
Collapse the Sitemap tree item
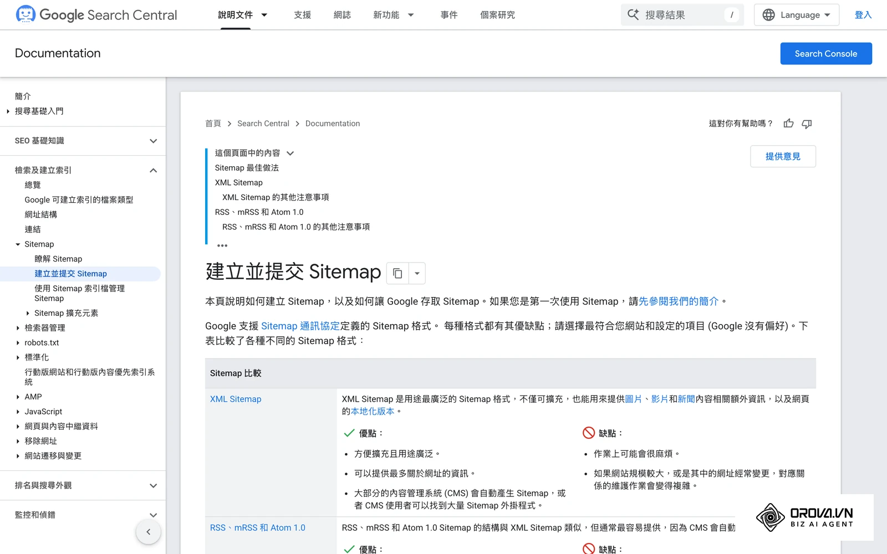point(18,244)
